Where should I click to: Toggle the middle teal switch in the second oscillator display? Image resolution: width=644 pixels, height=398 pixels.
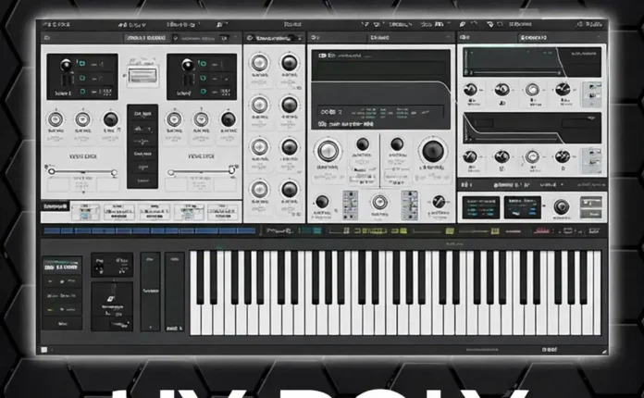(x=203, y=78)
